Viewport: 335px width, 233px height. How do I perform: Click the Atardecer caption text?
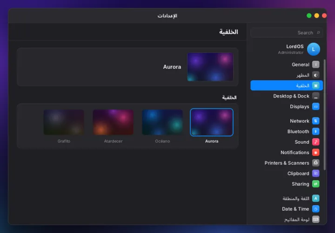tap(113, 141)
